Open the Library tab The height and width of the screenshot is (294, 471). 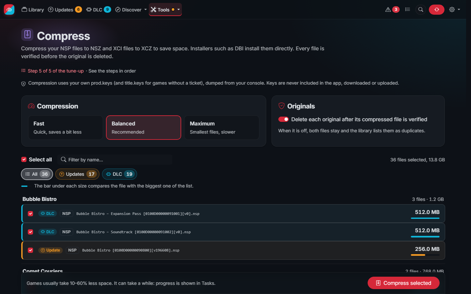tap(33, 9)
